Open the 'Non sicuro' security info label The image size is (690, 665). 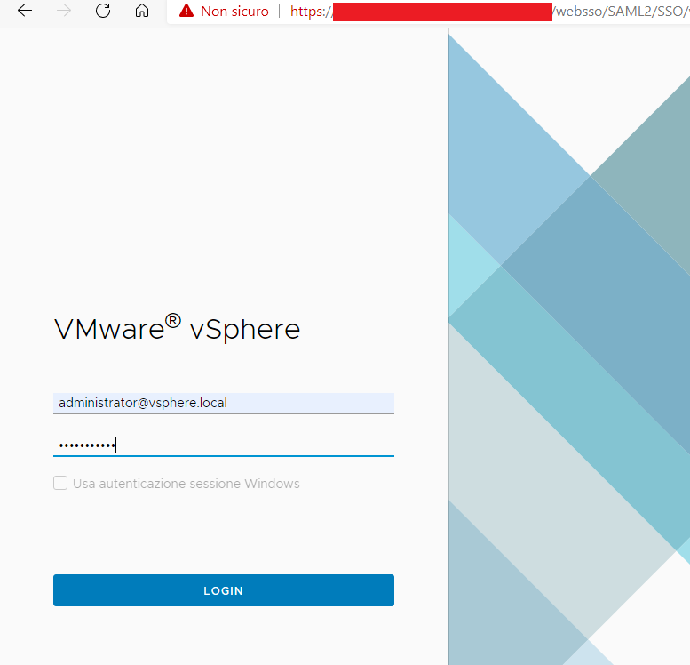coord(234,12)
